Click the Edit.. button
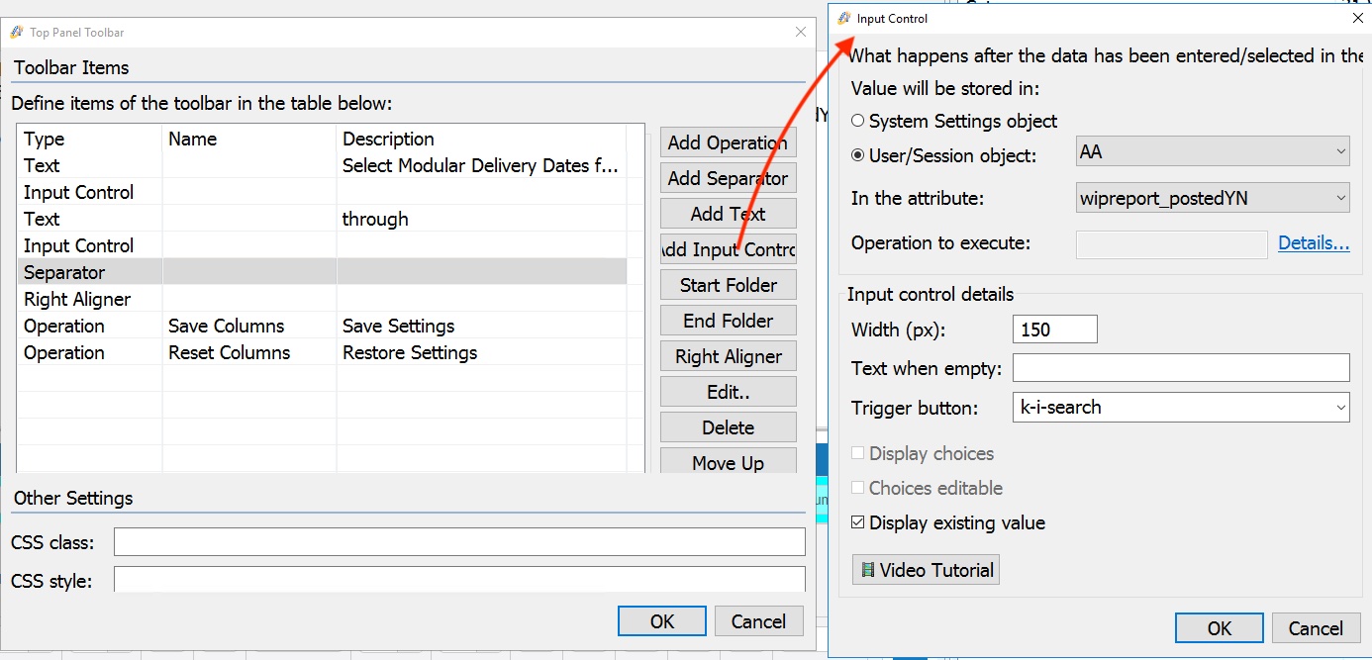The image size is (1372, 660). pyautogui.click(x=729, y=392)
